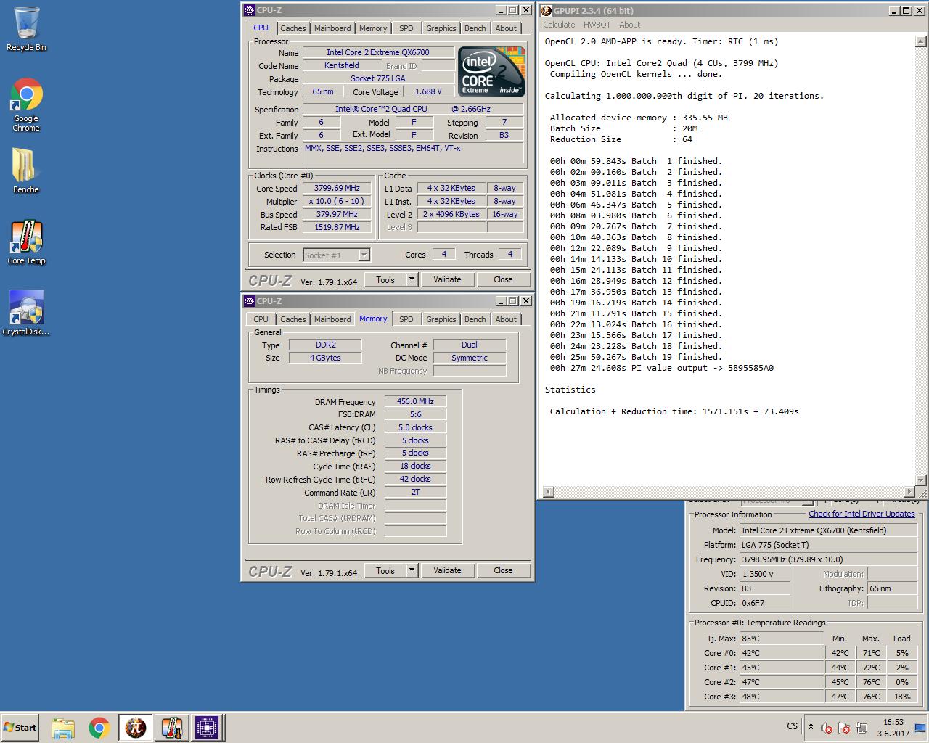Open Graphics tab in upper CPU-Z

441,28
